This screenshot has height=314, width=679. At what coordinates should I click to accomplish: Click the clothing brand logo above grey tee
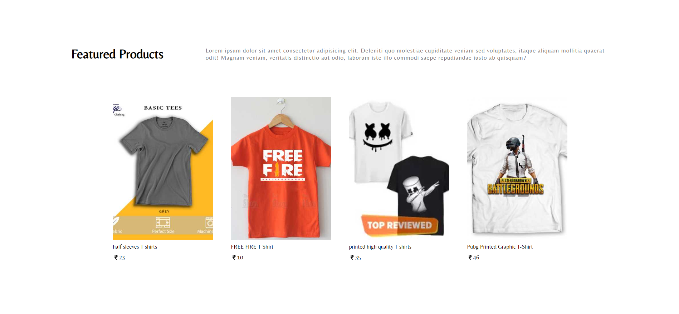118,110
